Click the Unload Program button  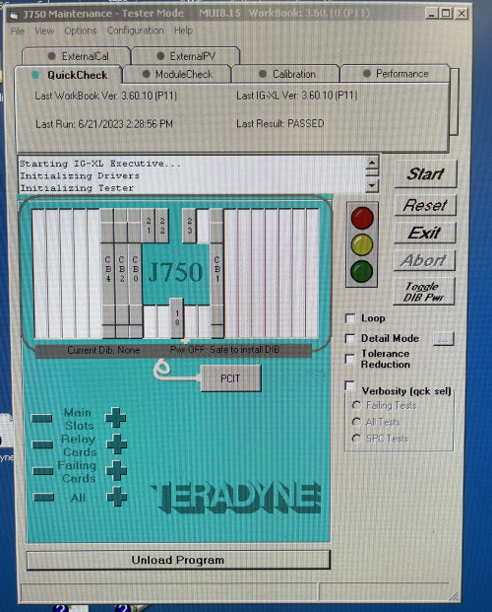178,560
